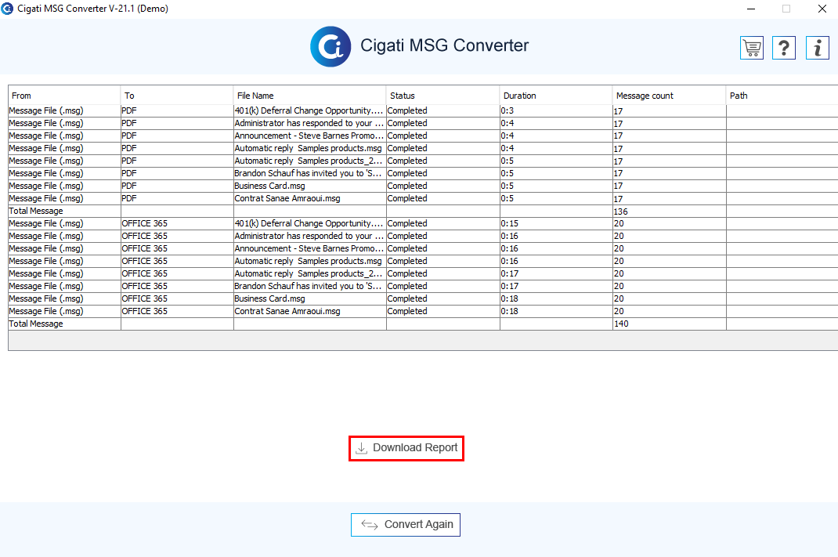
Task: Select the duration cell 0:15
Action: click(x=556, y=223)
